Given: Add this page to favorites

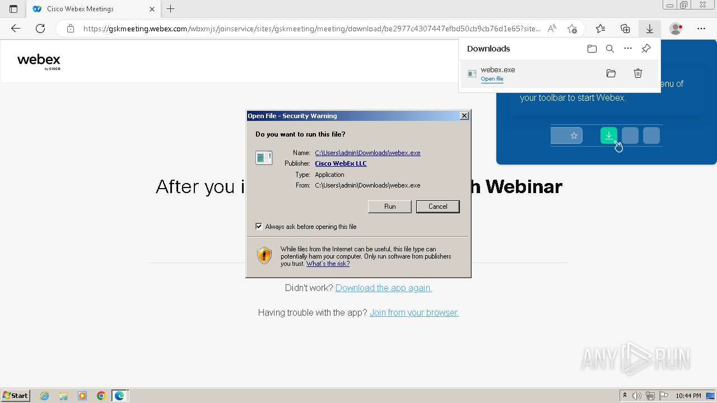Looking at the screenshot, I should tap(572, 29).
